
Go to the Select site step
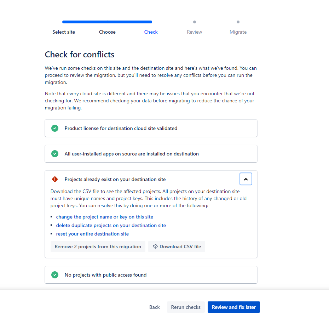tap(64, 32)
